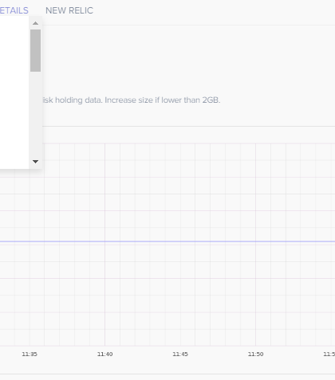Grab the gray scrollbar thumb
The width and height of the screenshot is (335, 380).
click(x=35, y=50)
